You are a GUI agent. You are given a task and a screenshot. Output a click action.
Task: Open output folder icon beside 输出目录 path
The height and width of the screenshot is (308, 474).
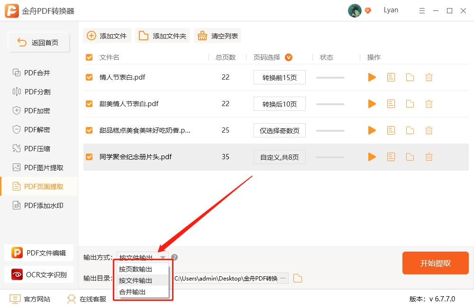(x=297, y=278)
